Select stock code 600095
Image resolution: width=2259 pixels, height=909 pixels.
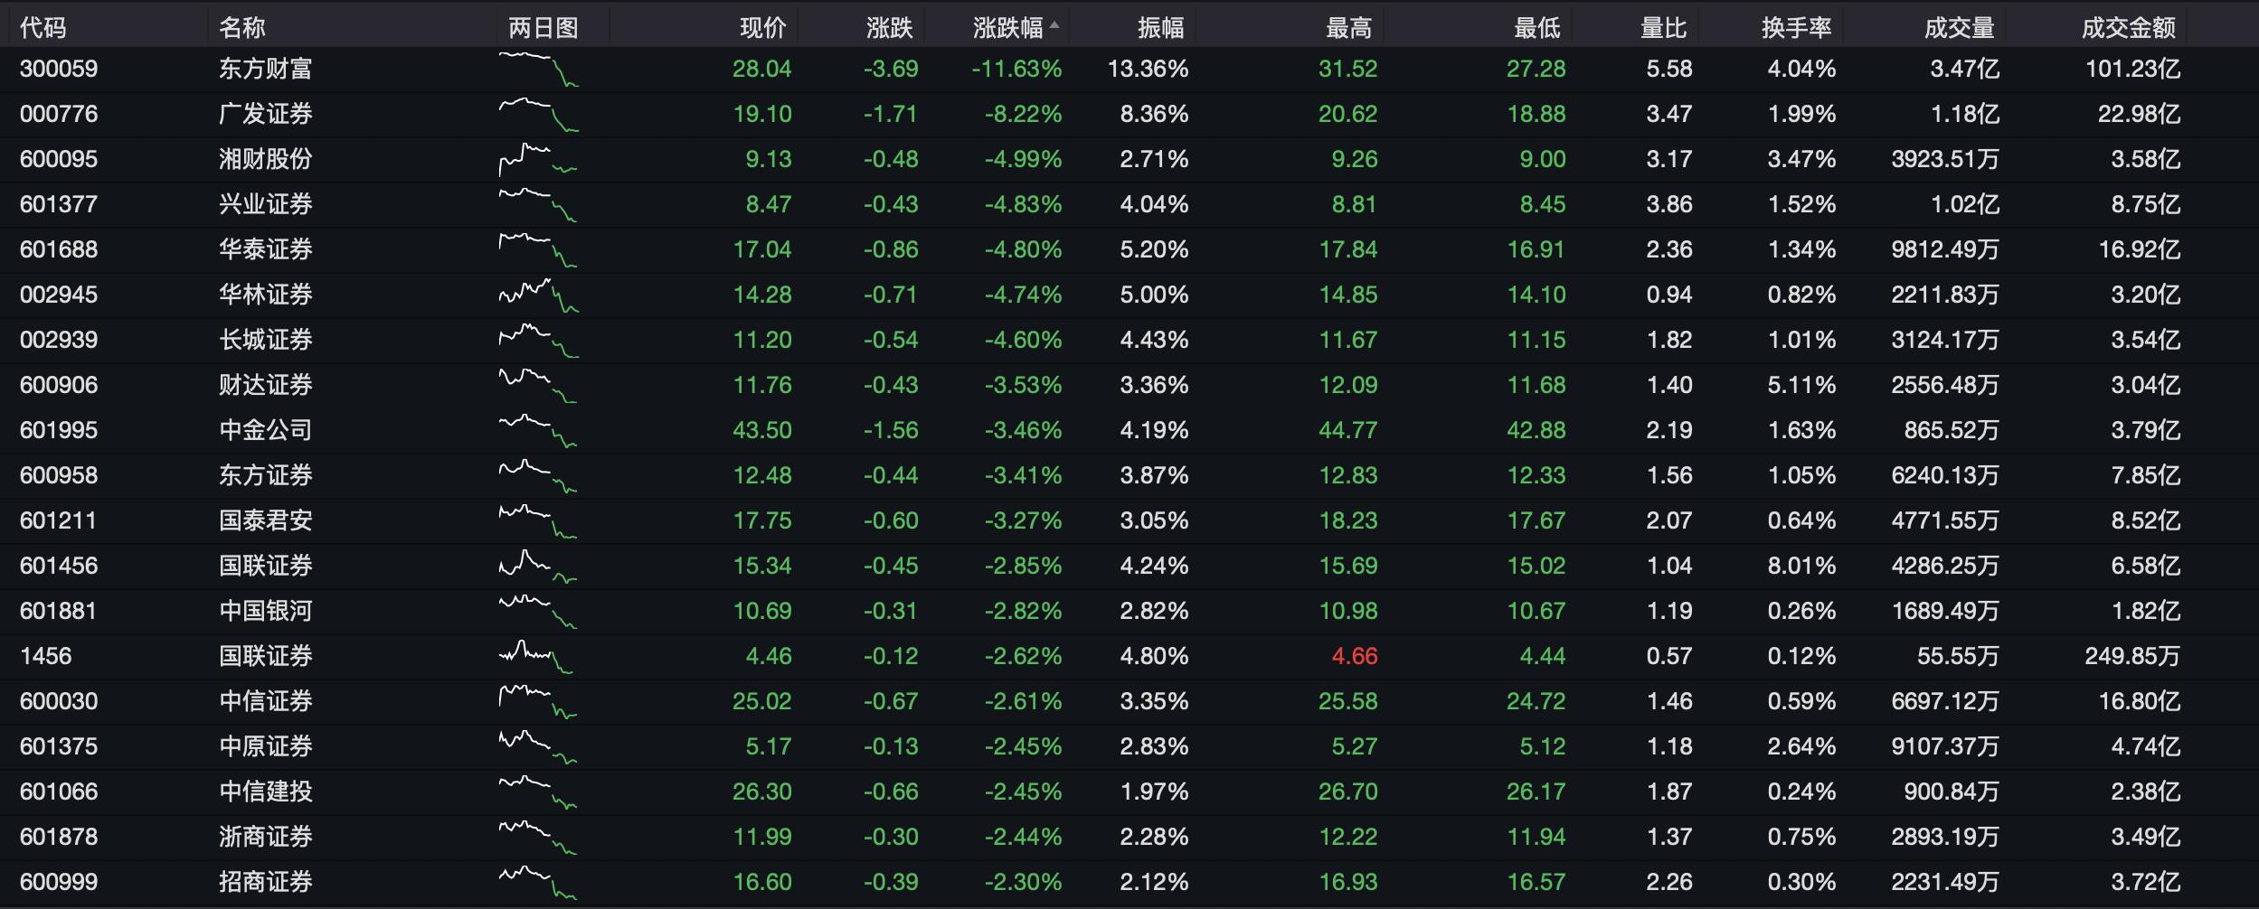59,159
